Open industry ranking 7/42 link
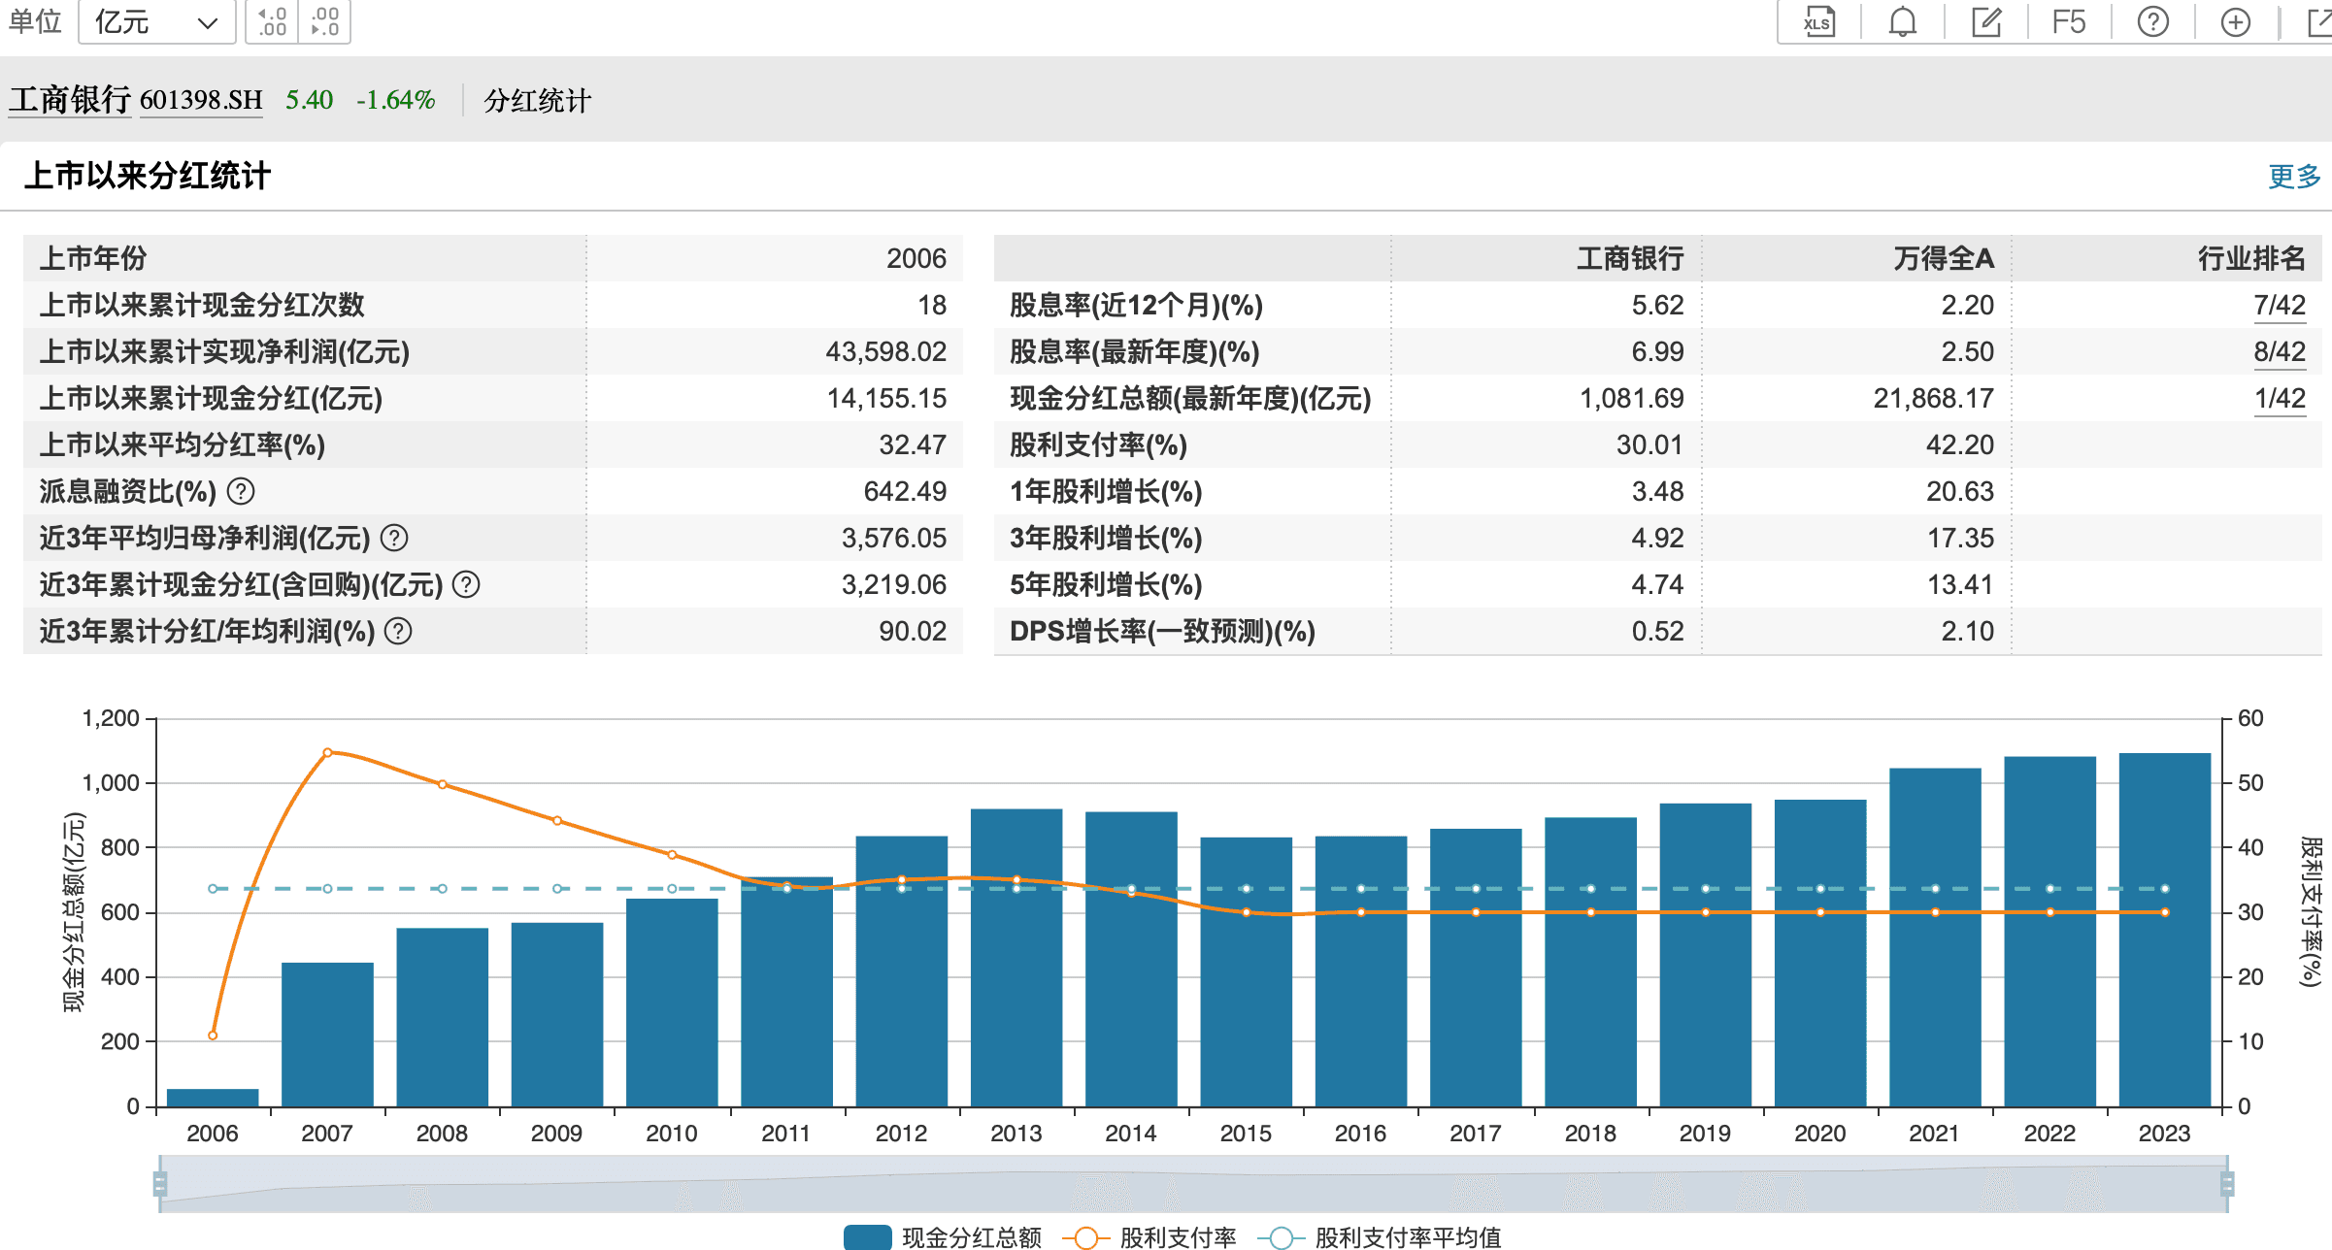The height and width of the screenshot is (1250, 2332). (2279, 306)
